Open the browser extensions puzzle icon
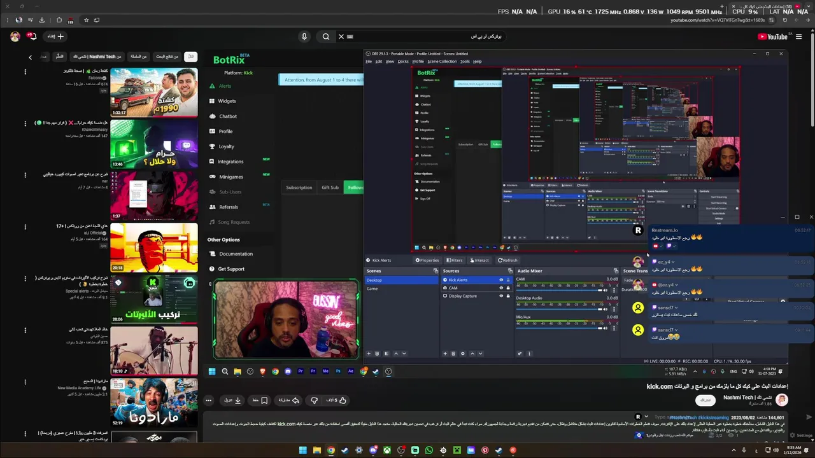Image resolution: width=815 pixels, height=458 pixels. (x=59, y=20)
